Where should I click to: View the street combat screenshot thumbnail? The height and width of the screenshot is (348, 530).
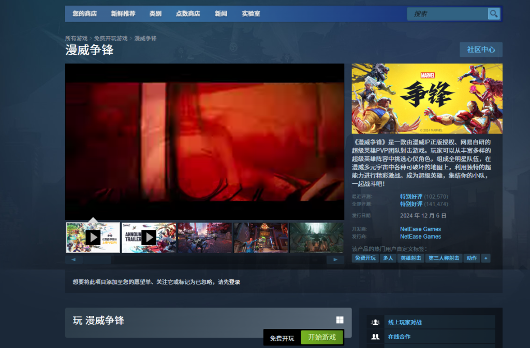[205, 238]
